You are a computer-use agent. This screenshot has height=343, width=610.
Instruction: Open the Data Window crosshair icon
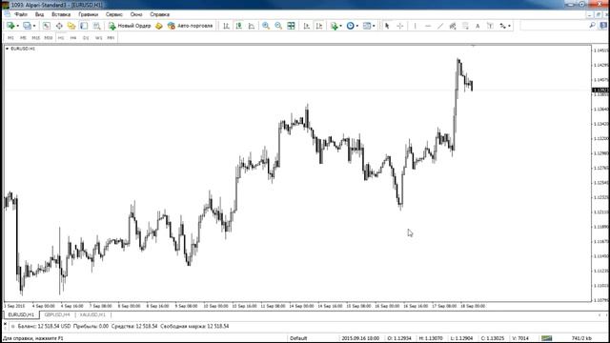59,26
